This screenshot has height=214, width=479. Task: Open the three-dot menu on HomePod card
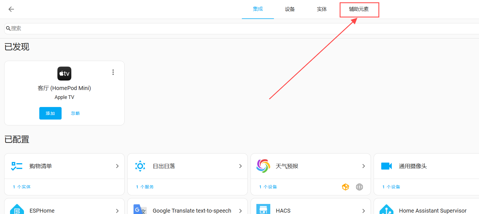point(113,72)
